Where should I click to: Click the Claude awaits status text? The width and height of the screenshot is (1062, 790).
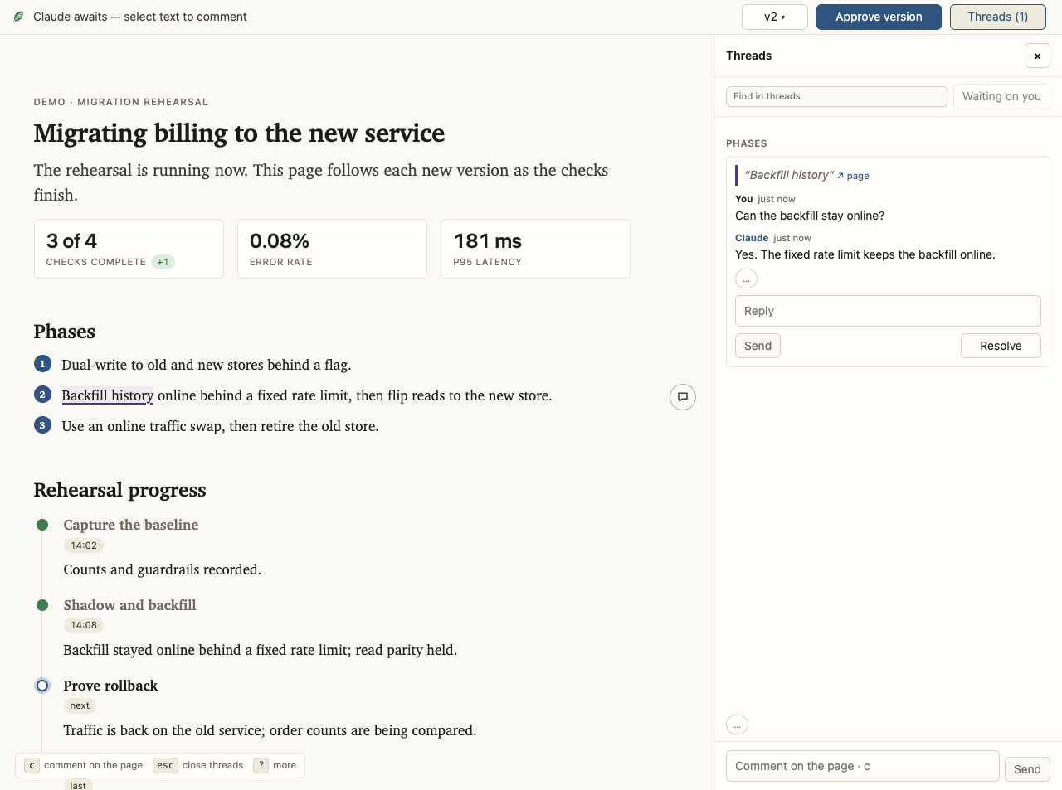click(x=140, y=17)
